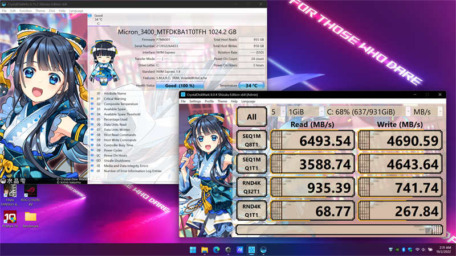This screenshot has width=456, height=256.
Task: Run the SEQ1M Q8T1 test
Action: [251, 140]
